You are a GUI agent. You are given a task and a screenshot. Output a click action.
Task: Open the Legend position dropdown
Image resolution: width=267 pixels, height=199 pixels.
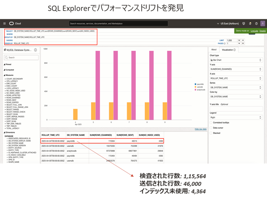click(x=236, y=117)
